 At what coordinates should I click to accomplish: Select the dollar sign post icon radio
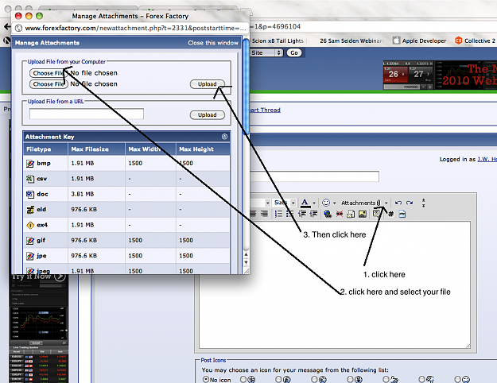click(x=243, y=379)
